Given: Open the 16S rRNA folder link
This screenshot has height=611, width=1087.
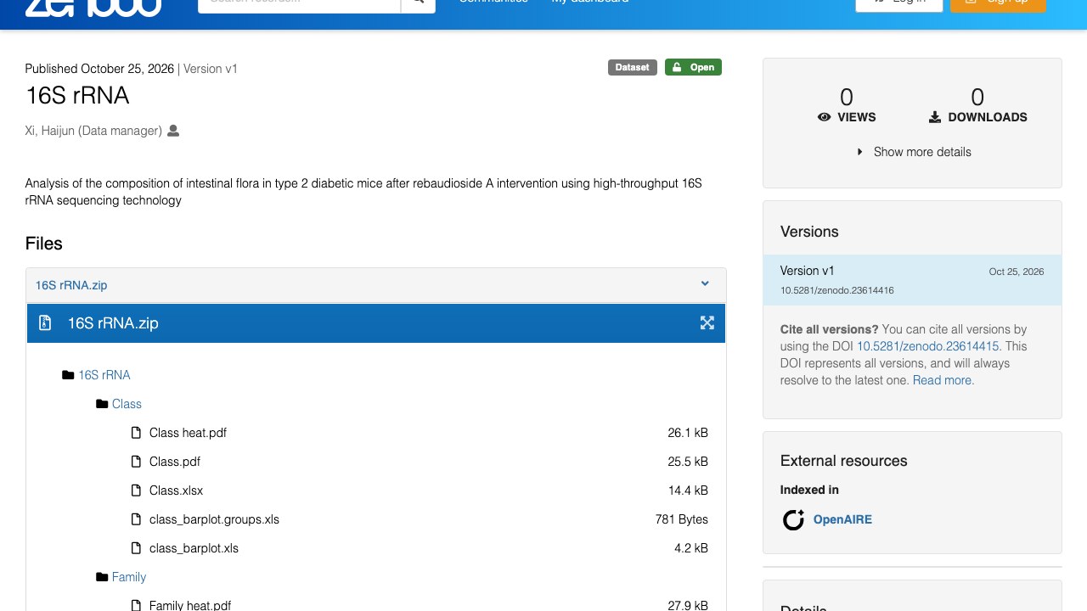Looking at the screenshot, I should (x=104, y=375).
